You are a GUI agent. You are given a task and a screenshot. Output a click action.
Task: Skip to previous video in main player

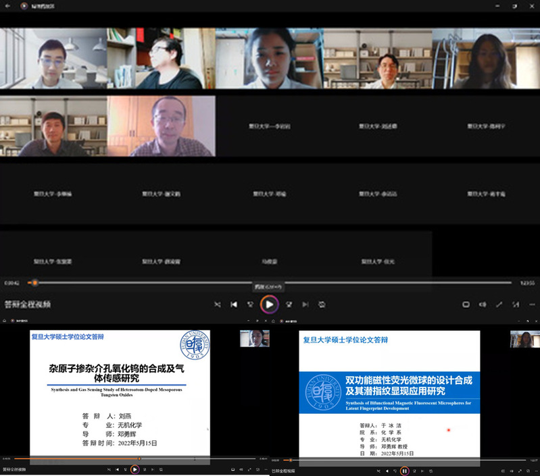234,305
